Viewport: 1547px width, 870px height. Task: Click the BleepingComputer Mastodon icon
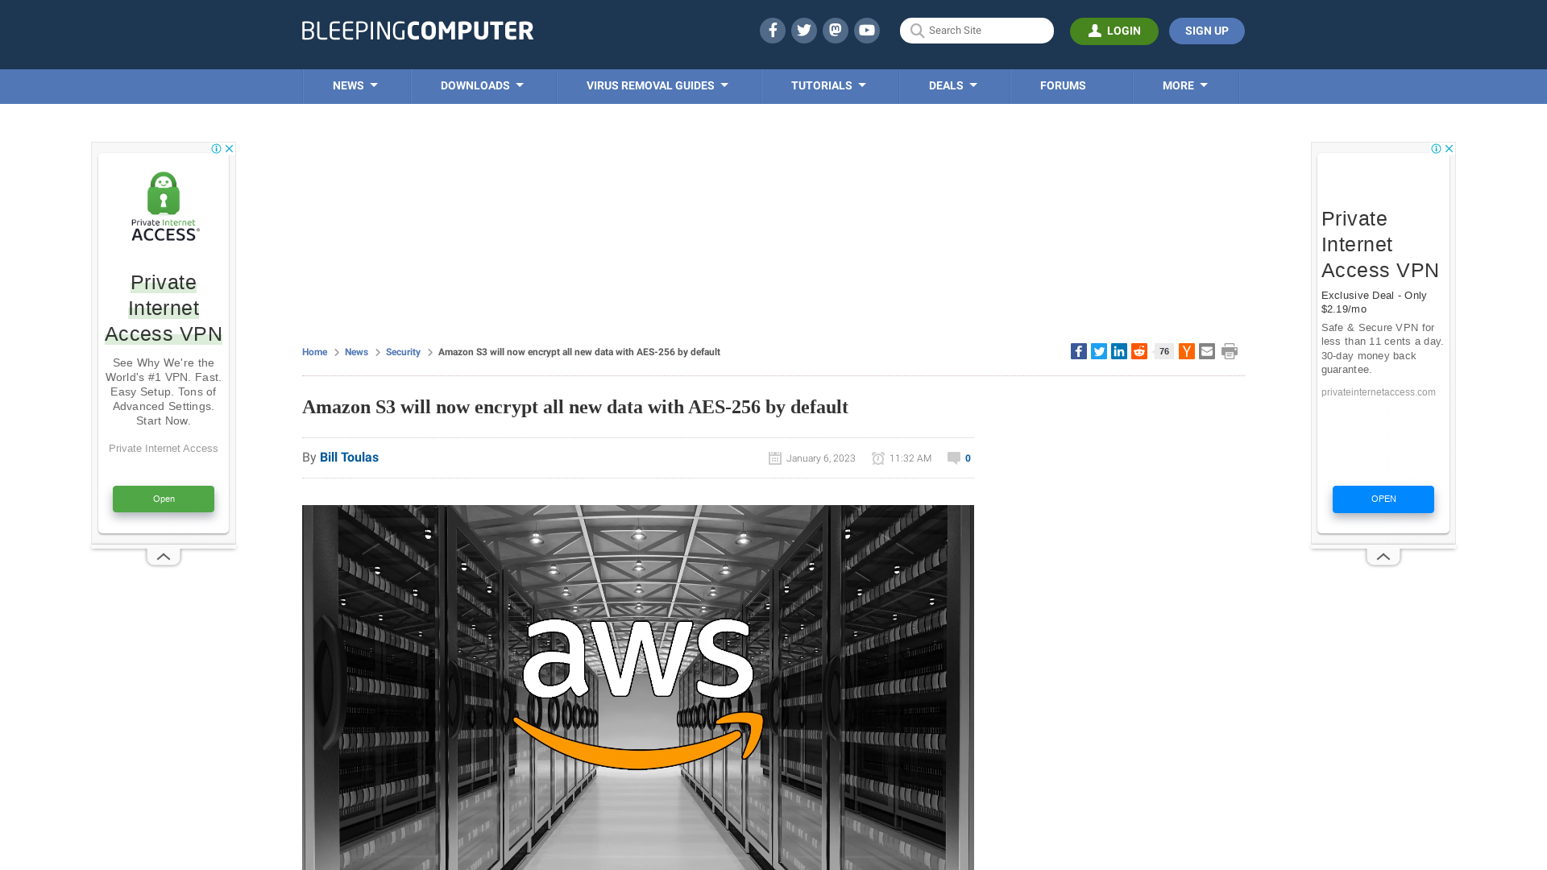click(x=835, y=31)
